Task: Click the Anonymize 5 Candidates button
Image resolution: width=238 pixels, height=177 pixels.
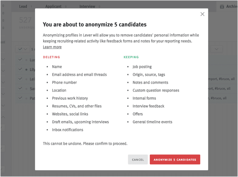Action: click(x=175, y=159)
